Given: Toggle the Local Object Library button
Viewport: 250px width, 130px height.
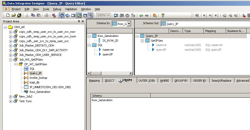Looking at the screenshot, I should (x=62, y=15).
